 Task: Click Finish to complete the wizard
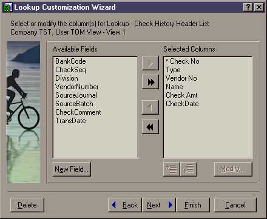point(193,205)
